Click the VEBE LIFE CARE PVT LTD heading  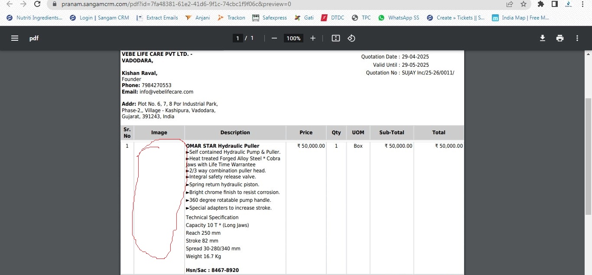157,57
